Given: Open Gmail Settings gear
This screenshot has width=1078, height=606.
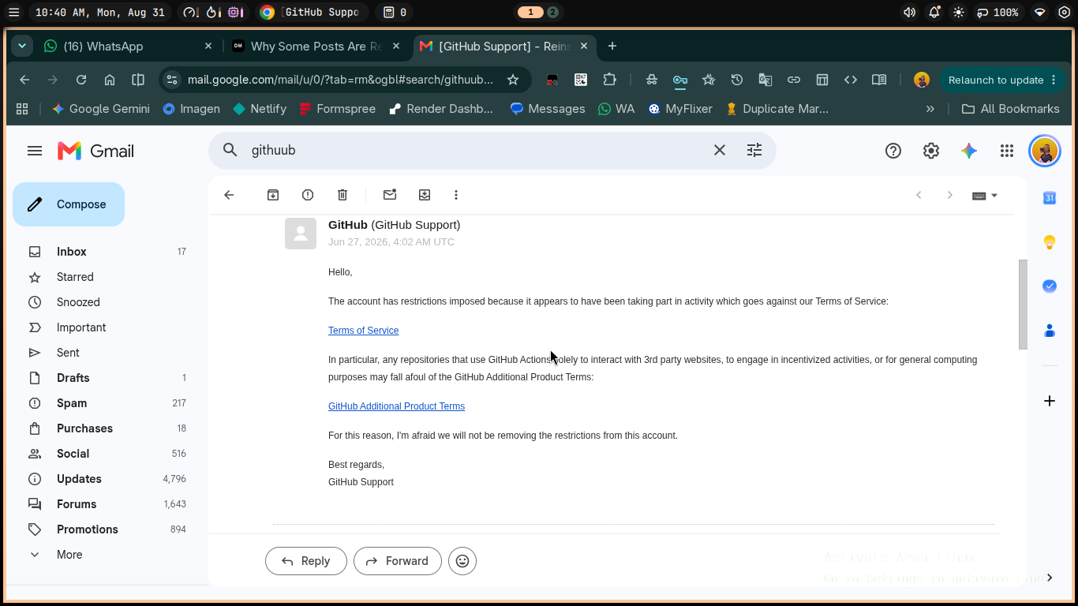Looking at the screenshot, I should click(x=931, y=151).
